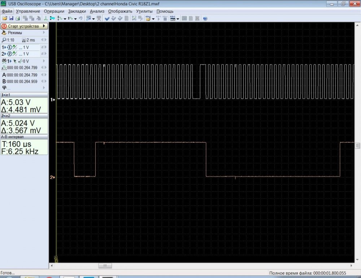Click the blue floppy disk save icon

12,18
